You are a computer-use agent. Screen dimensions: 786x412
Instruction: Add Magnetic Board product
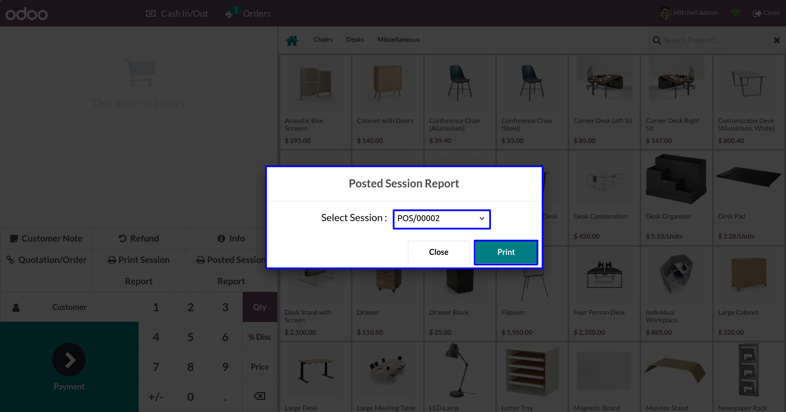604,377
